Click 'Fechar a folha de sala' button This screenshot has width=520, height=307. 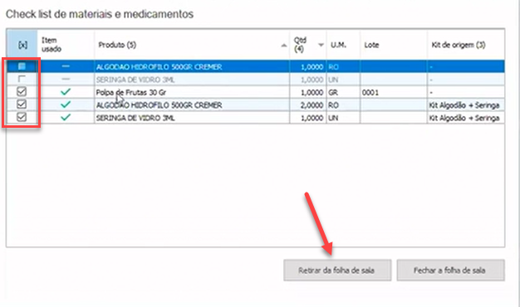pyautogui.click(x=451, y=270)
